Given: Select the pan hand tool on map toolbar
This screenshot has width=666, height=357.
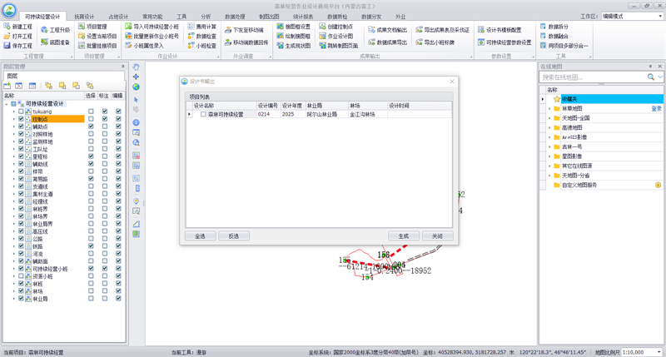Looking at the screenshot, I should pyautogui.click(x=137, y=67).
